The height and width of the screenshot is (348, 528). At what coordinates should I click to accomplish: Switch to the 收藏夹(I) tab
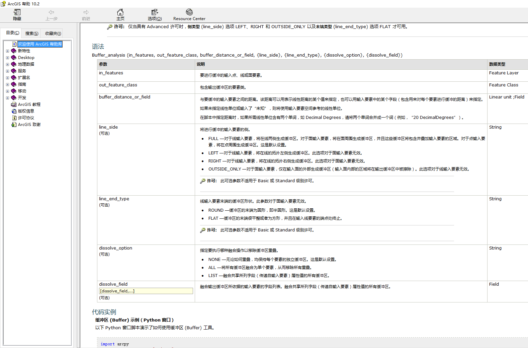(53, 33)
